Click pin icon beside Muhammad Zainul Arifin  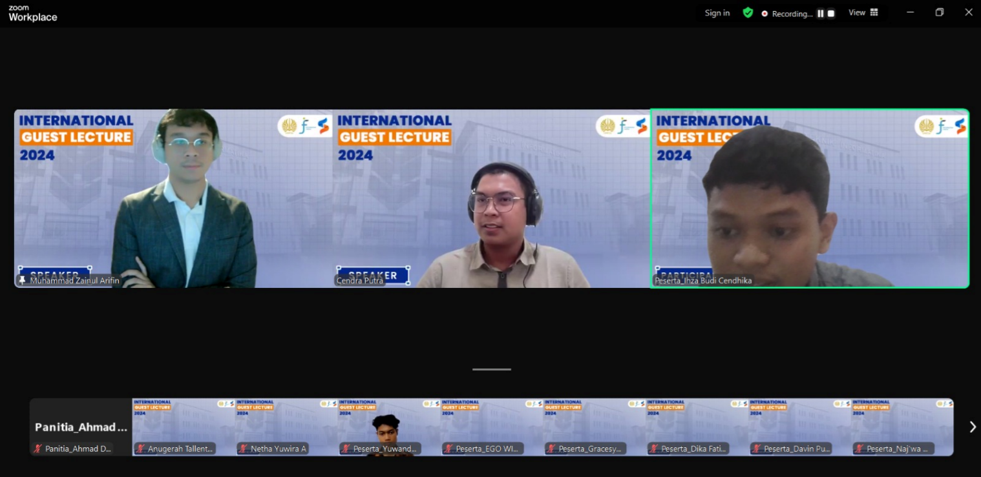click(23, 281)
